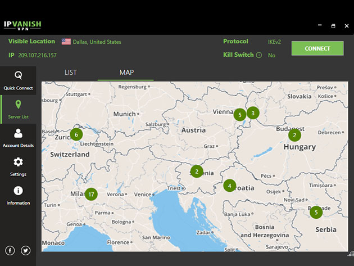Click the Protocol label
This screenshot has width=354, height=266.
235,41
